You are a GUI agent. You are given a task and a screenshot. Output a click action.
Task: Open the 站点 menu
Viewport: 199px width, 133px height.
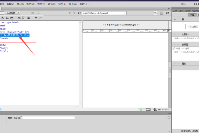[61, 4]
